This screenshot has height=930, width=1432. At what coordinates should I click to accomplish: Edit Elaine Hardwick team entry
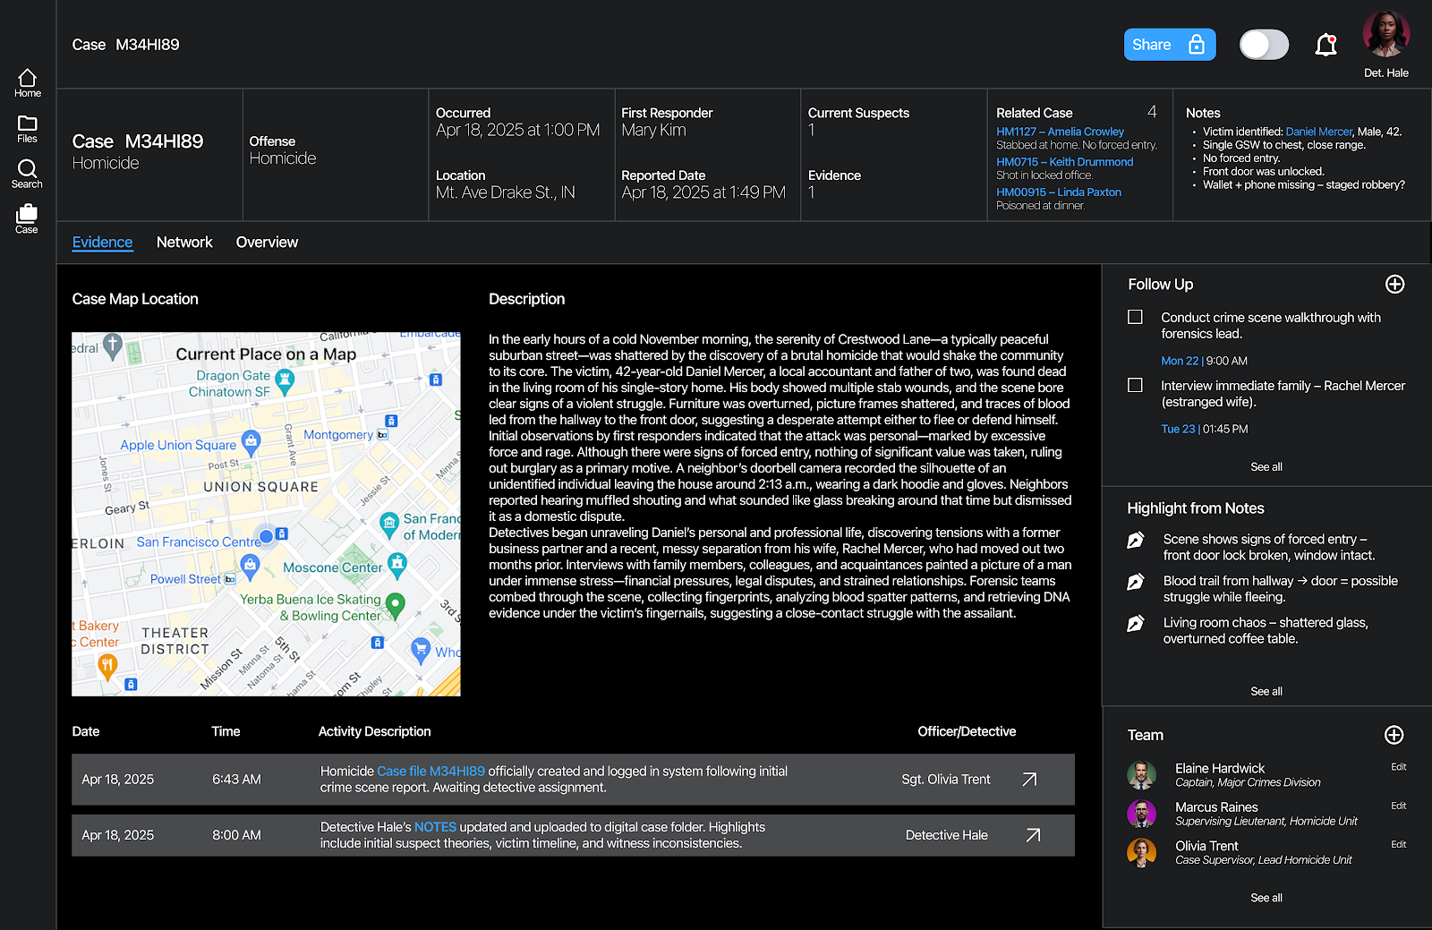(x=1399, y=767)
